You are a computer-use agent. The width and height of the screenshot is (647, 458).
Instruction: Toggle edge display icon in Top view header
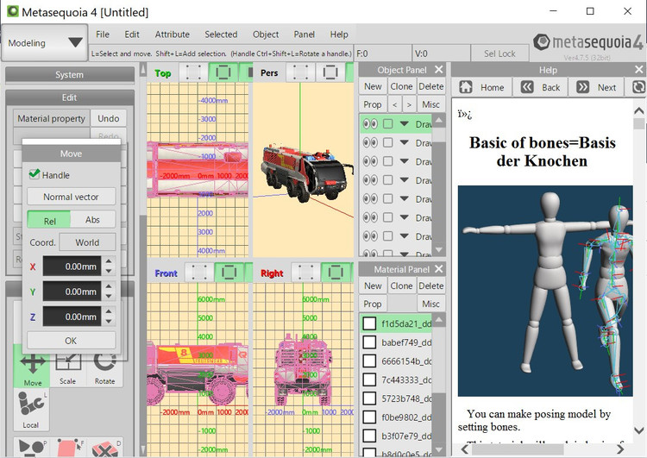point(223,72)
